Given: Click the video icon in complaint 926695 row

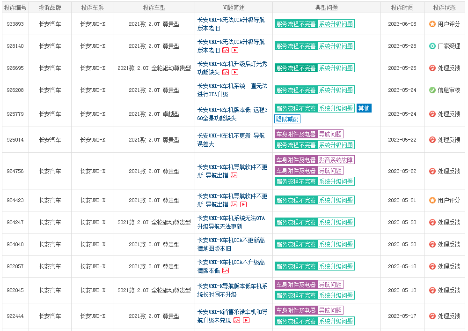Looking at the screenshot, I should coord(235,72).
